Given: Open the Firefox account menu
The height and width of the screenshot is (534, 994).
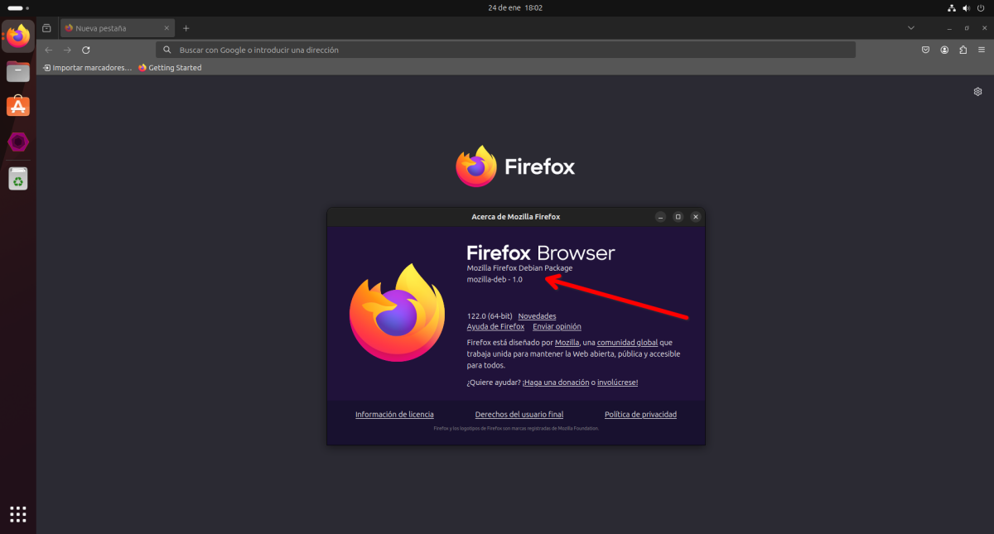Looking at the screenshot, I should 944,50.
